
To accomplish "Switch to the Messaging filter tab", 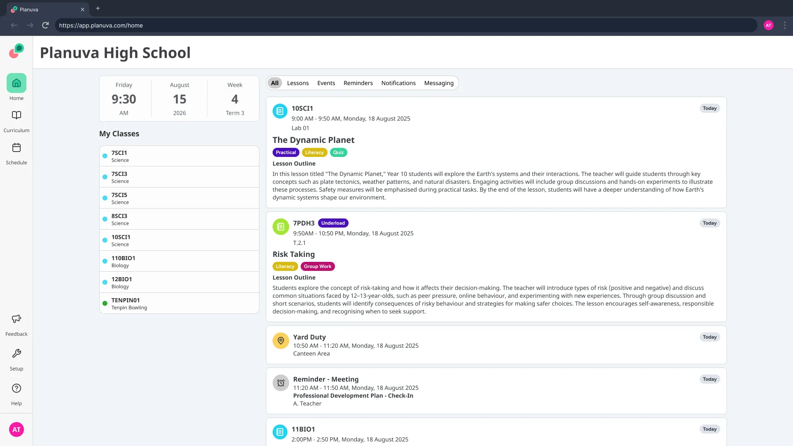I will (439, 83).
